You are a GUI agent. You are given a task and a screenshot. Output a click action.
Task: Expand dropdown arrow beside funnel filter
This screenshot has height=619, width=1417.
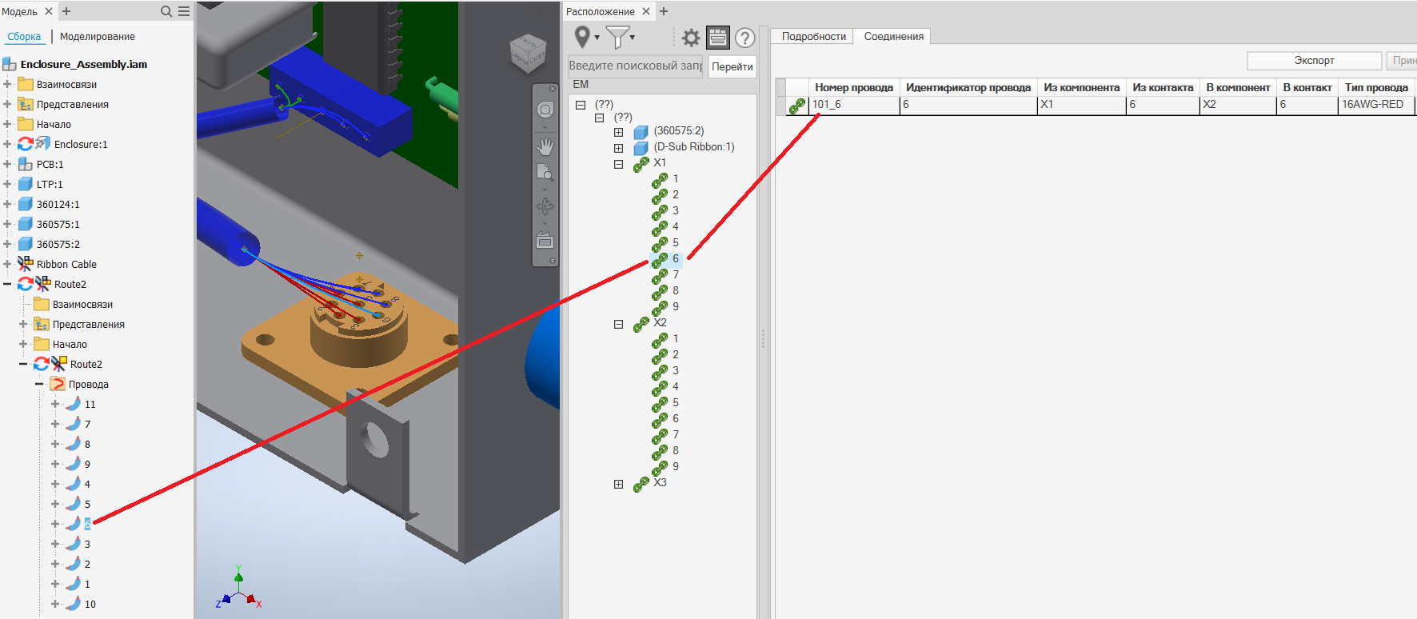pos(633,38)
